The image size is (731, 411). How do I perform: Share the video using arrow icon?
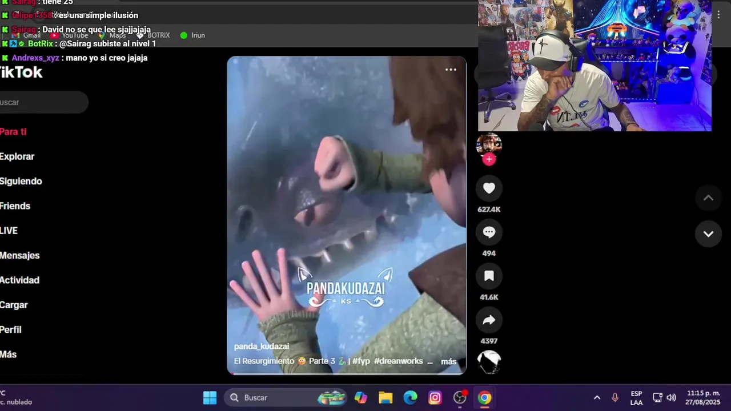(489, 320)
